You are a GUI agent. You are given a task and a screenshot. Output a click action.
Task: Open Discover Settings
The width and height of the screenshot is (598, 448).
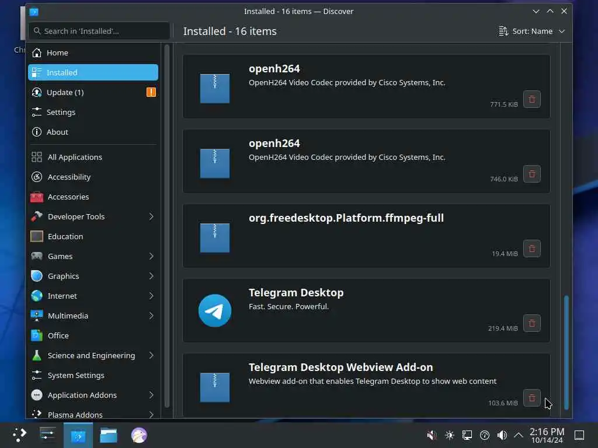pos(93,112)
